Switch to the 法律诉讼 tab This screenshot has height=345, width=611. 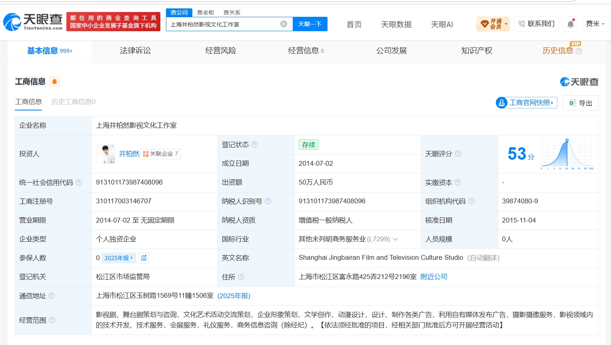(x=135, y=51)
